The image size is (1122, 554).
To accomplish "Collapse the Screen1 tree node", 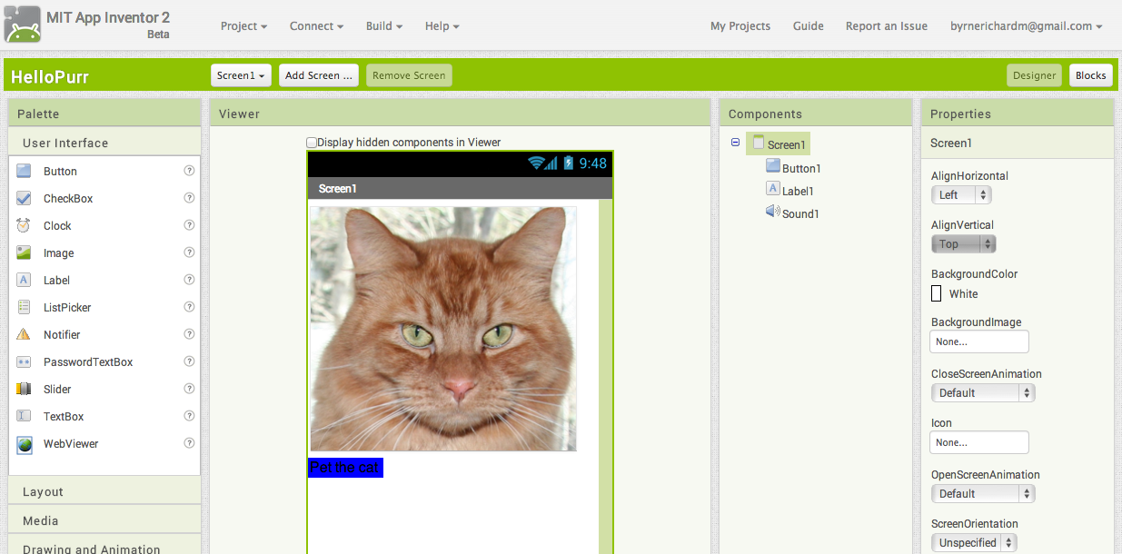I will coord(735,143).
